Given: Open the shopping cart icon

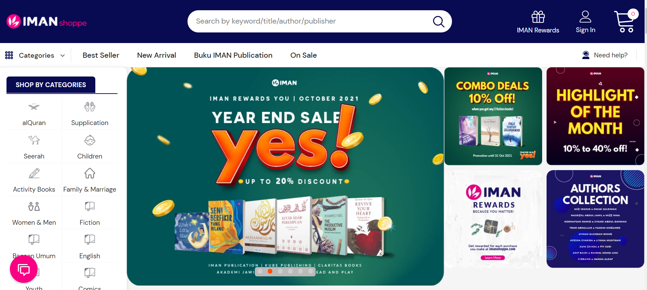Looking at the screenshot, I should pyautogui.click(x=625, y=21).
